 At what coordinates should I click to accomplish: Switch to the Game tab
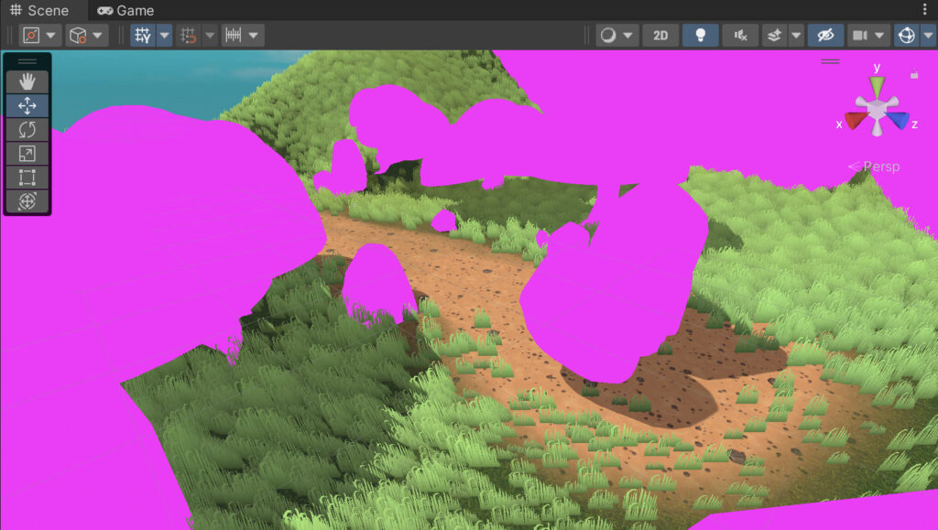click(125, 11)
